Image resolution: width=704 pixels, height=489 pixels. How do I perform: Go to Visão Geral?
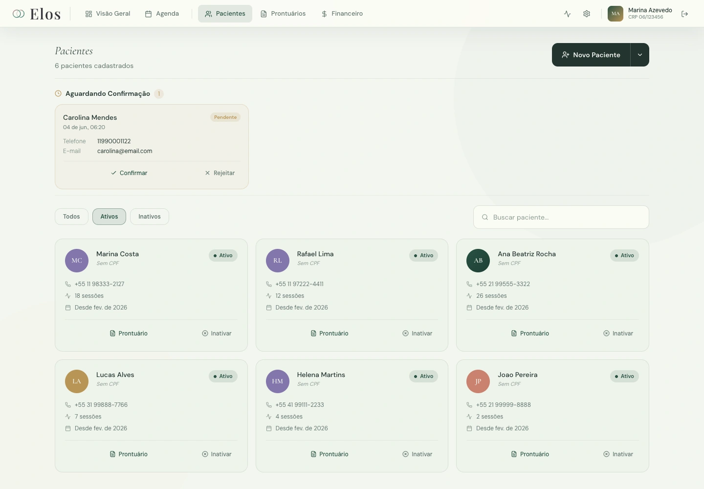(x=108, y=14)
